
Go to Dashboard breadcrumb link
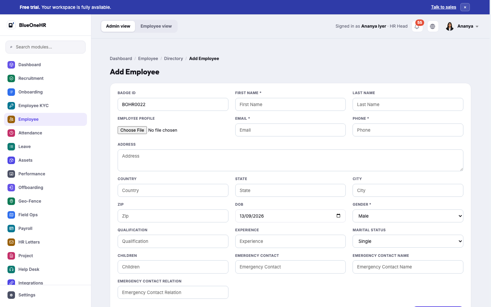click(x=121, y=59)
